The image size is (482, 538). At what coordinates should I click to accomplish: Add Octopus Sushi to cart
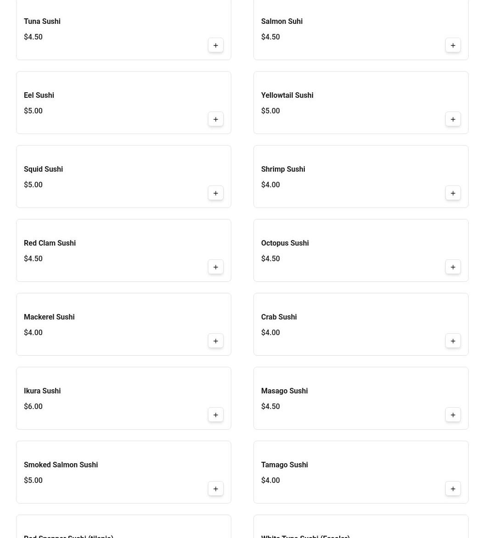[x=453, y=267]
